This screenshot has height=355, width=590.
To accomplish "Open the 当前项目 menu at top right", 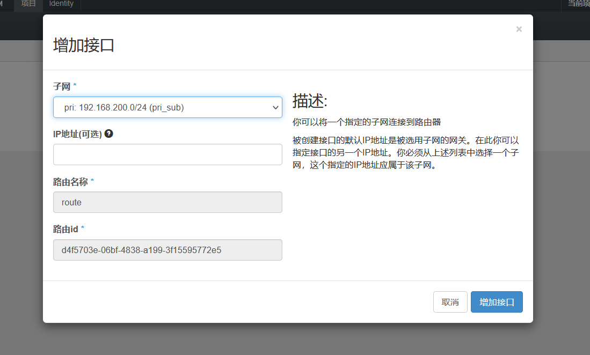I will click(x=578, y=4).
